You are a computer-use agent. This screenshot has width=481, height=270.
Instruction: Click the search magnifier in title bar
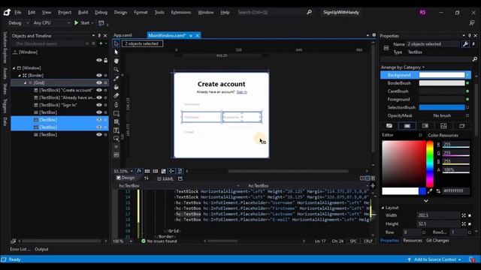(x=309, y=12)
